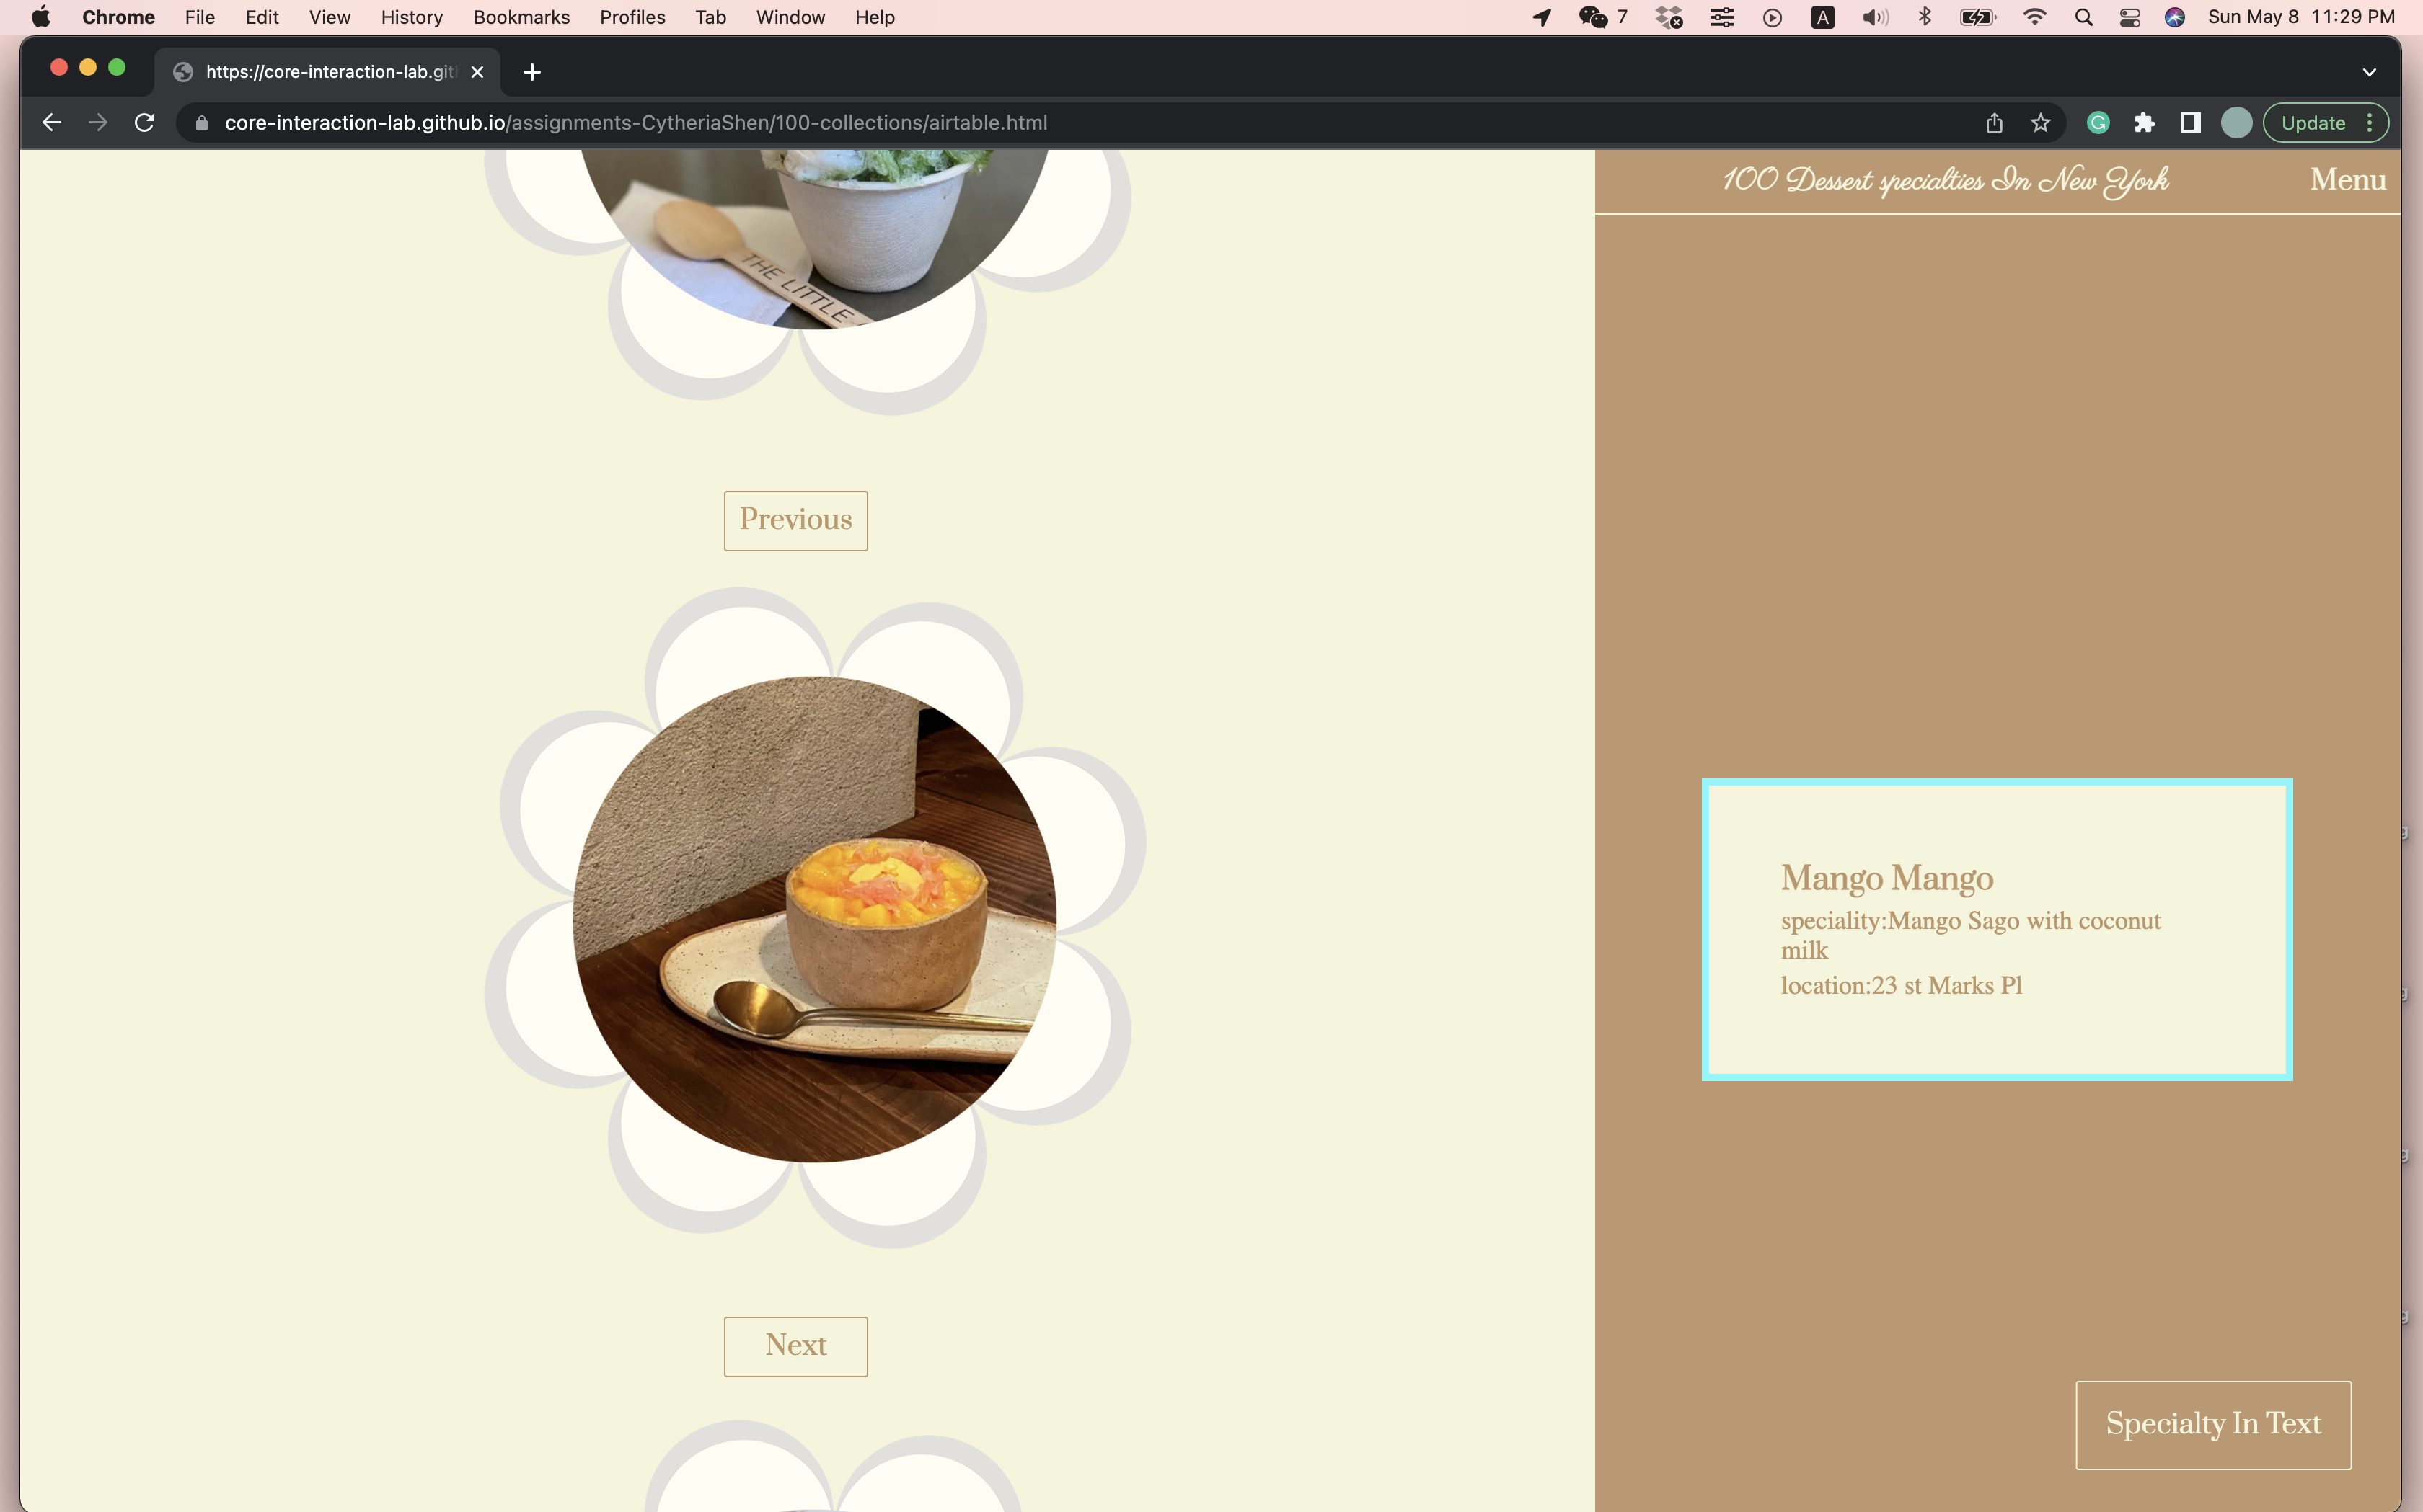The height and width of the screenshot is (1512, 2423).
Task: Click the speciality Mango Sago text
Action: coord(1971,935)
